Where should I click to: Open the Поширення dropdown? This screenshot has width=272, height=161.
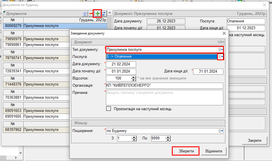(x=221, y=131)
